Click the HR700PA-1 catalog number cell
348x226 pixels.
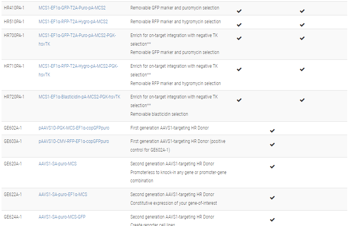tap(14, 35)
